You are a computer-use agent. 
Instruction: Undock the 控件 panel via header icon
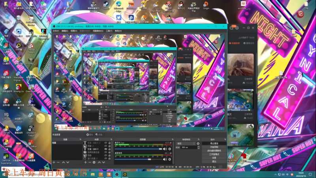coord(225,140)
